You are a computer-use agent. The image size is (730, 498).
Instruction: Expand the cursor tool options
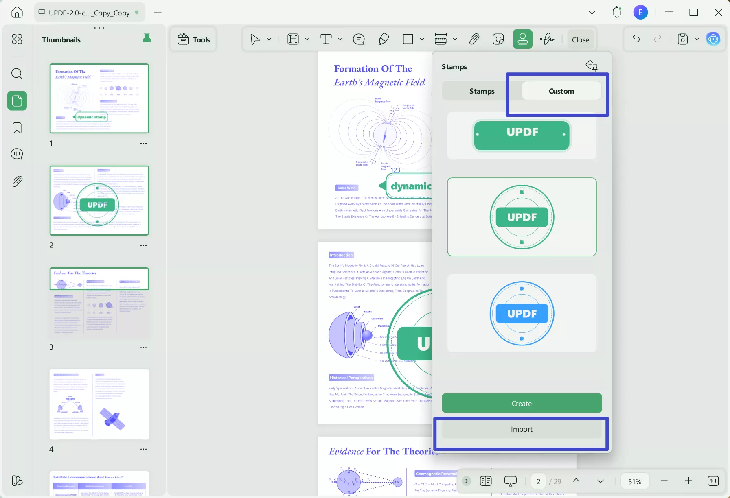(269, 39)
